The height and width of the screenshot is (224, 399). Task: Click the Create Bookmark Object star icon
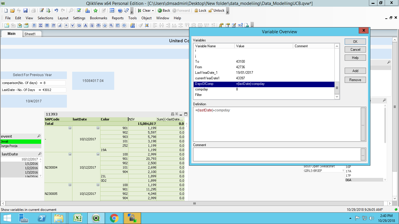(105, 25)
